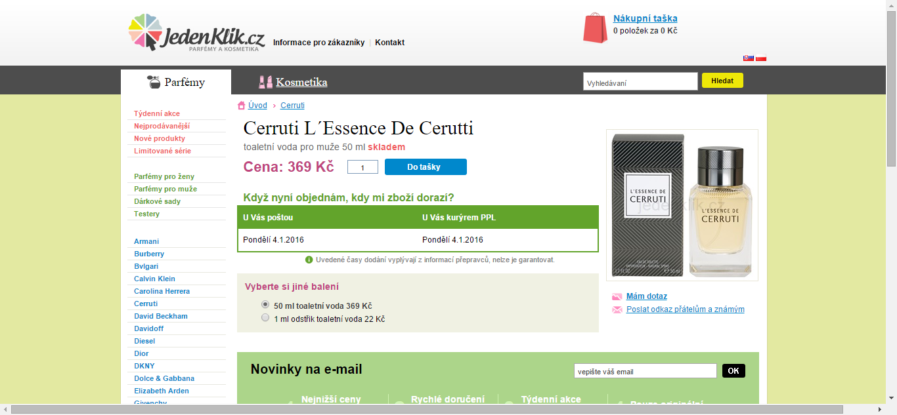Click the Cerruti perfume product image
This screenshot has width=897, height=415.
(682, 205)
